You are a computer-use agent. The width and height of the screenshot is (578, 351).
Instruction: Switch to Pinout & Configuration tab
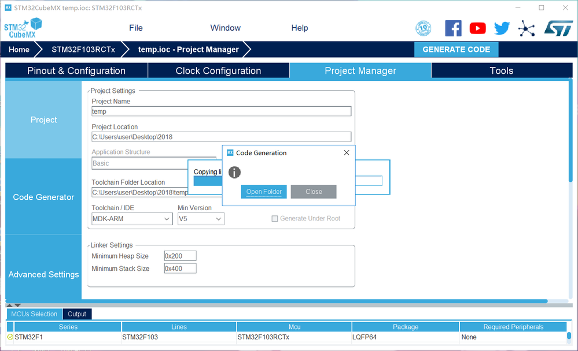76,70
